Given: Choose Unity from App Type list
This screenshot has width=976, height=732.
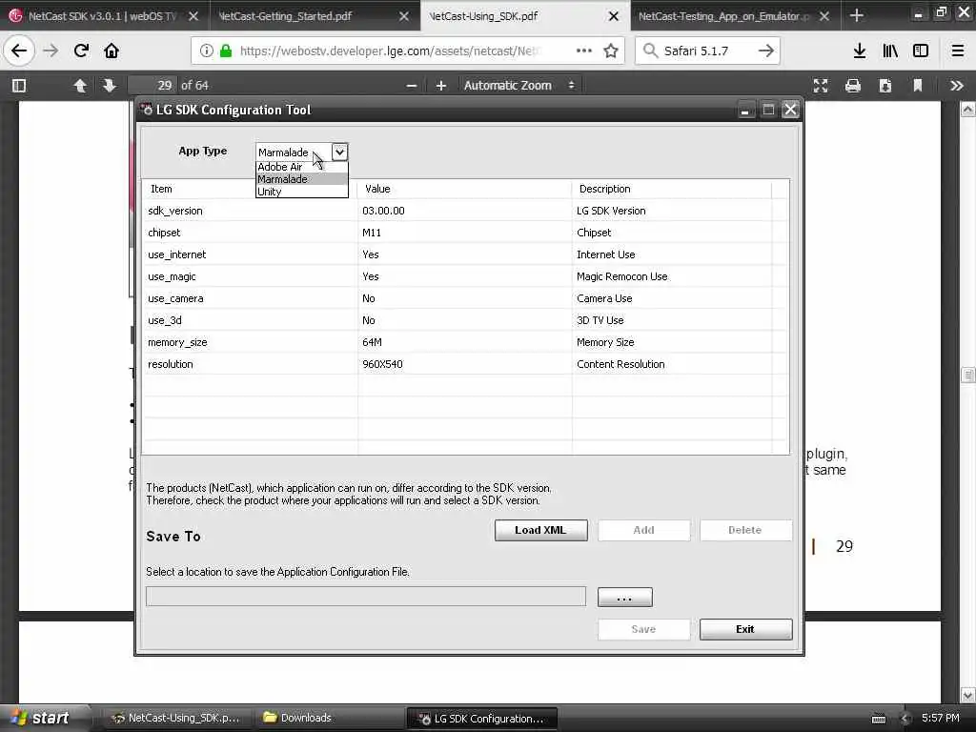Looking at the screenshot, I should coord(301,192).
